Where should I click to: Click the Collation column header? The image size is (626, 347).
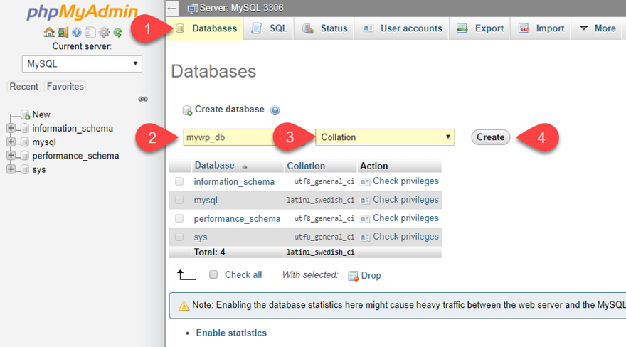tap(306, 166)
